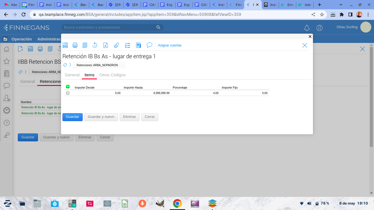Click the Importe Hasta value 9,999,999.99

pos(161,93)
